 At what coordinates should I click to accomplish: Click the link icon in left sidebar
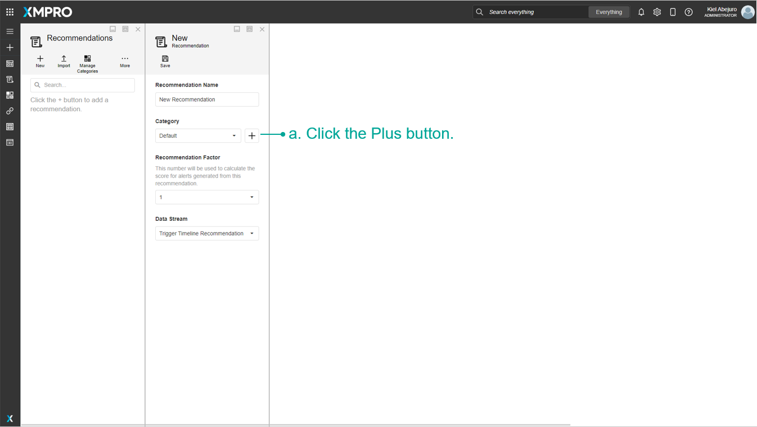tap(10, 111)
